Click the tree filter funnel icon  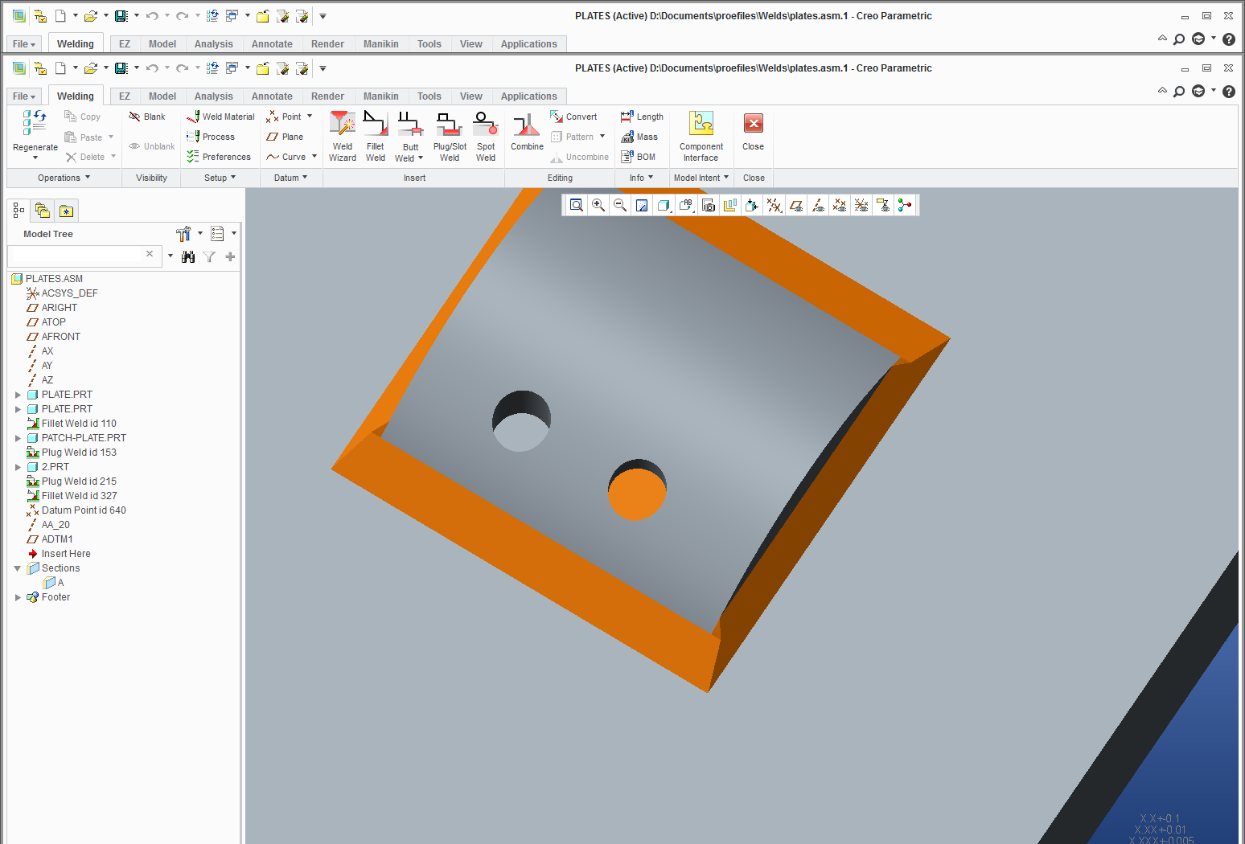point(209,257)
